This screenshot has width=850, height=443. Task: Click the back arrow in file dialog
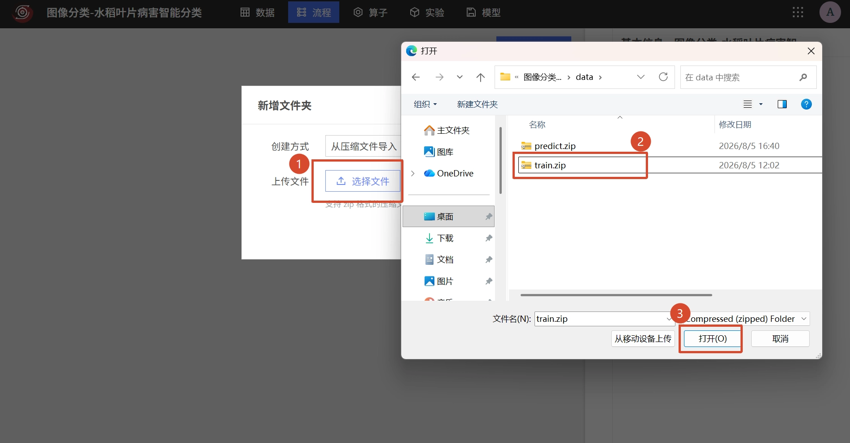pos(416,77)
